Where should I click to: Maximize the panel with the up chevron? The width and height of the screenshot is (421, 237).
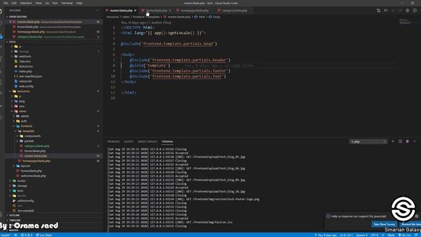pos(414,142)
